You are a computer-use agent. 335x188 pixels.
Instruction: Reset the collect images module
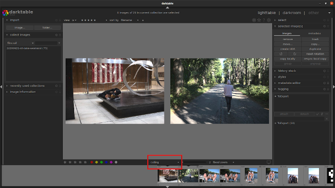[57, 35]
